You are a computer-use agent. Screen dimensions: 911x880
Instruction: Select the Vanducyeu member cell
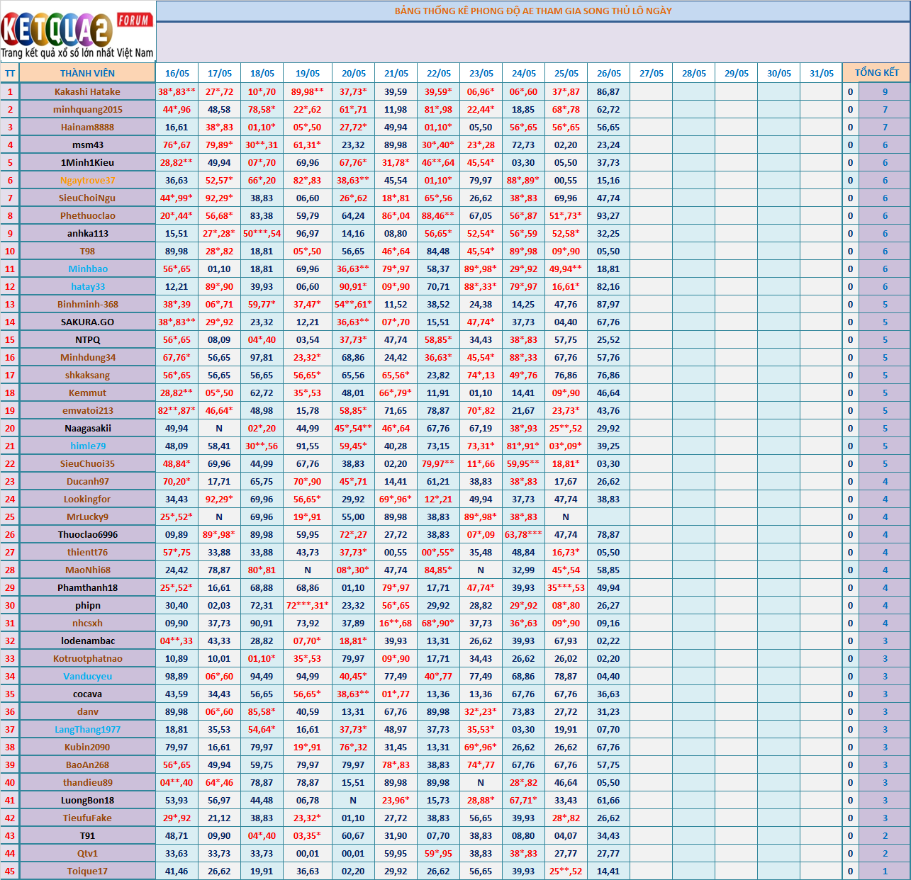[x=87, y=676]
